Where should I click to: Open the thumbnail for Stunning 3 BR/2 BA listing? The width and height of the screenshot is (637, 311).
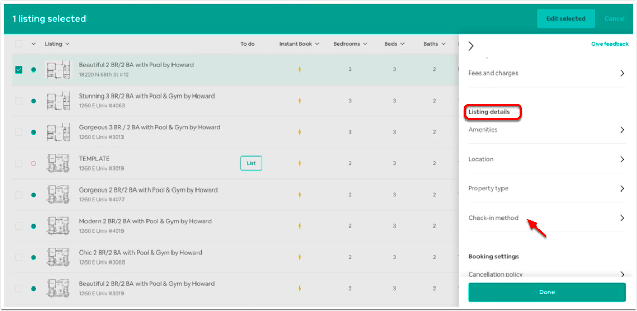(58, 101)
